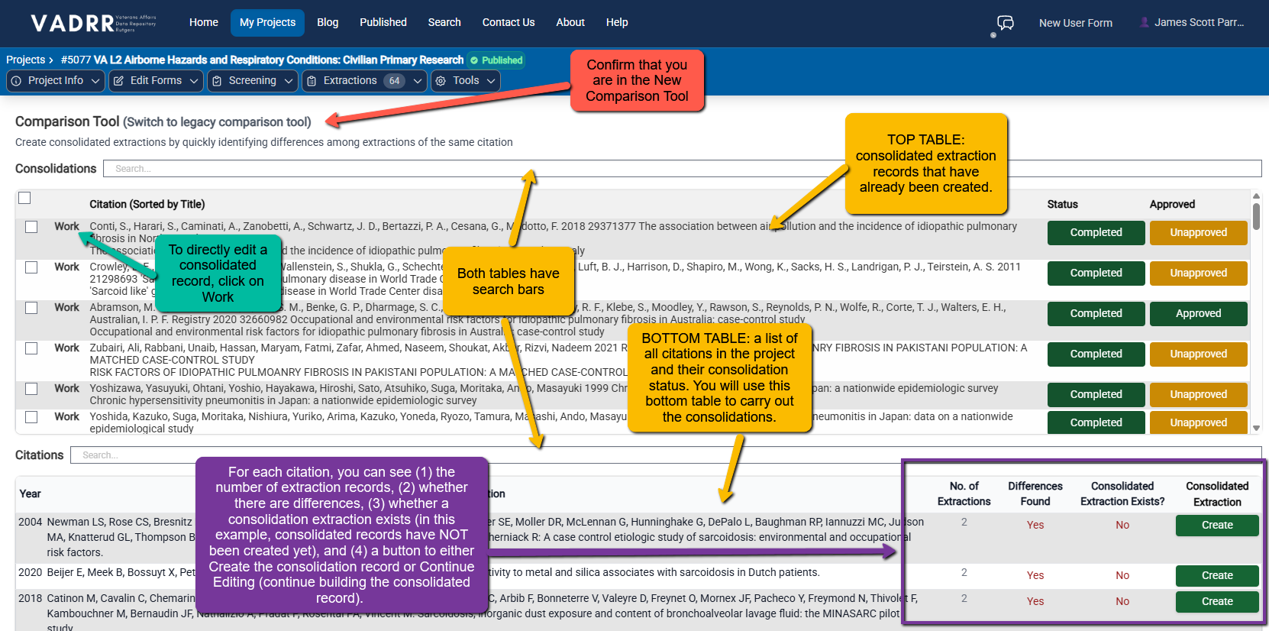
Task: Open the About page
Action: (x=570, y=23)
